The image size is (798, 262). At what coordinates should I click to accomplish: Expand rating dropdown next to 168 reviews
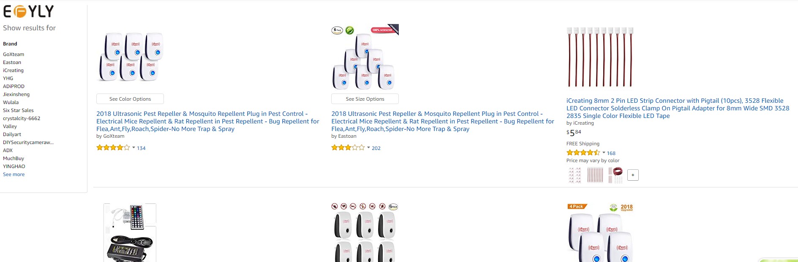tap(604, 153)
